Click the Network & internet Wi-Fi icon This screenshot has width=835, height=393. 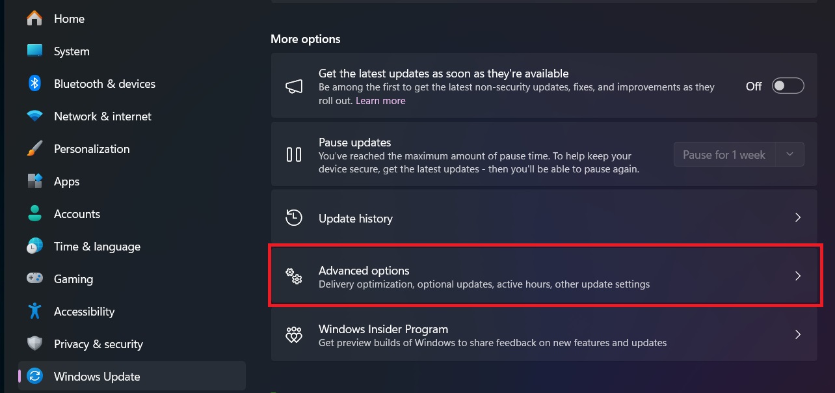pyautogui.click(x=34, y=116)
